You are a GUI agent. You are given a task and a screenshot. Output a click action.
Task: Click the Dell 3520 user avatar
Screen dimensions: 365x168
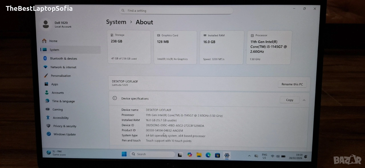(x=46, y=24)
